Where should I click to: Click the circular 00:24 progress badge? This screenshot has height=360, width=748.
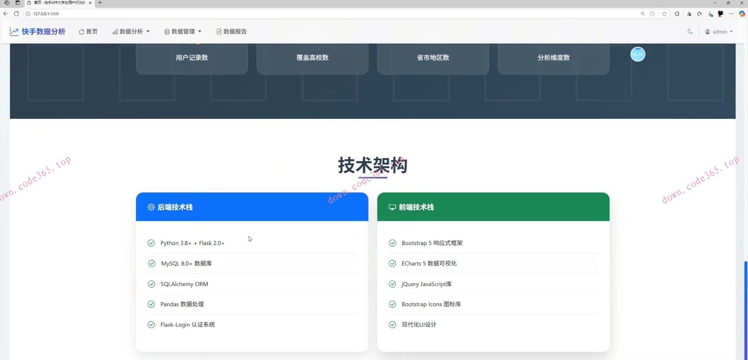[x=637, y=54]
